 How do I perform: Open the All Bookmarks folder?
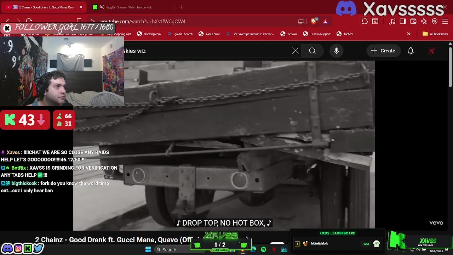(x=435, y=34)
